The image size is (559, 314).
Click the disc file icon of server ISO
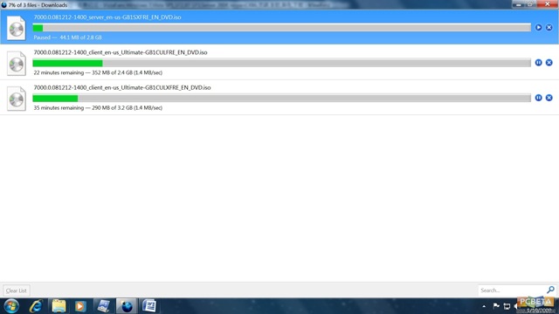point(17,28)
